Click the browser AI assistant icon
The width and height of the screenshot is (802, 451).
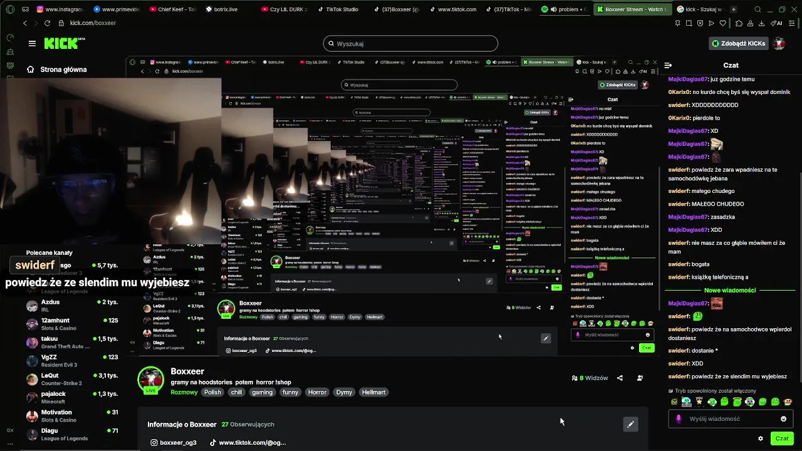point(777,23)
